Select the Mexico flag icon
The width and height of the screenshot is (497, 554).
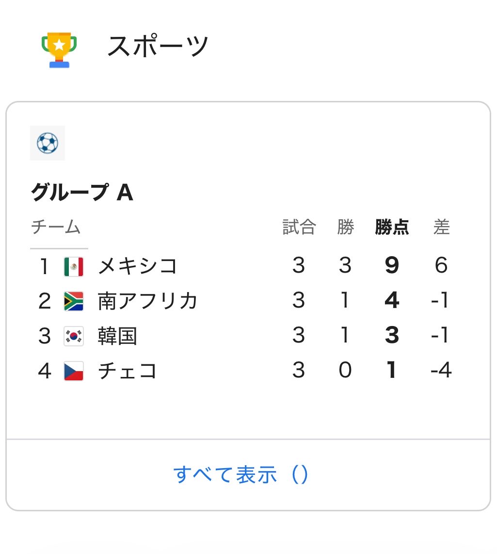point(74,266)
